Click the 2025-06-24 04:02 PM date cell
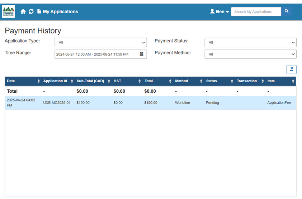This screenshot has width=302, height=199. (x=21, y=103)
